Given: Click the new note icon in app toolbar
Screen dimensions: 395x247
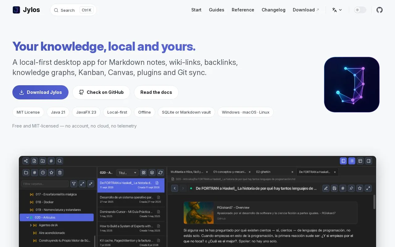Looking at the screenshot, I should pos(34,161).
